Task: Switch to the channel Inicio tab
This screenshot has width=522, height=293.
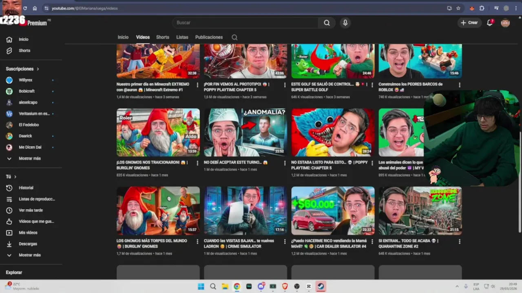Action: tap(123, 37)
